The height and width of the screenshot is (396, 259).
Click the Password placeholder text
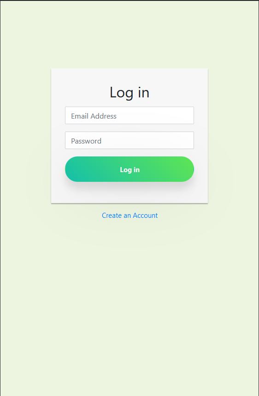86,141
